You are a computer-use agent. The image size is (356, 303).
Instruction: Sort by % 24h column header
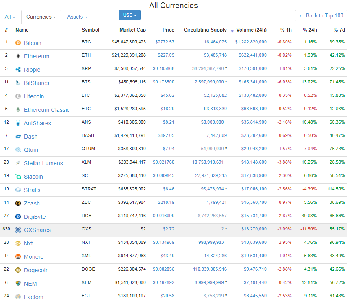[x=310, y=30]
